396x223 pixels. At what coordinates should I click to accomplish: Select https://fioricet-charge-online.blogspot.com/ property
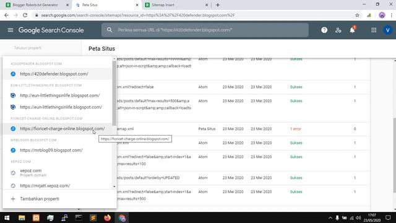click(58, 128)
